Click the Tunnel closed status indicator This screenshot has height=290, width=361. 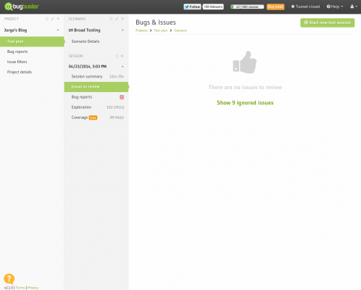tap(305, 7)
